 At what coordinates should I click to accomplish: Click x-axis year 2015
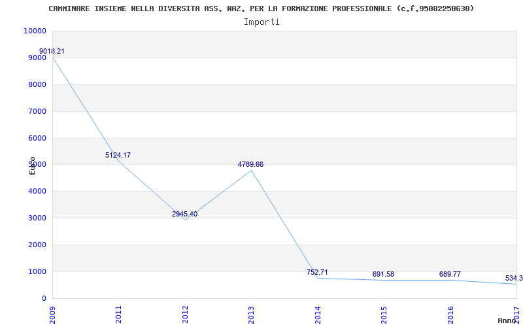(384, 314)
